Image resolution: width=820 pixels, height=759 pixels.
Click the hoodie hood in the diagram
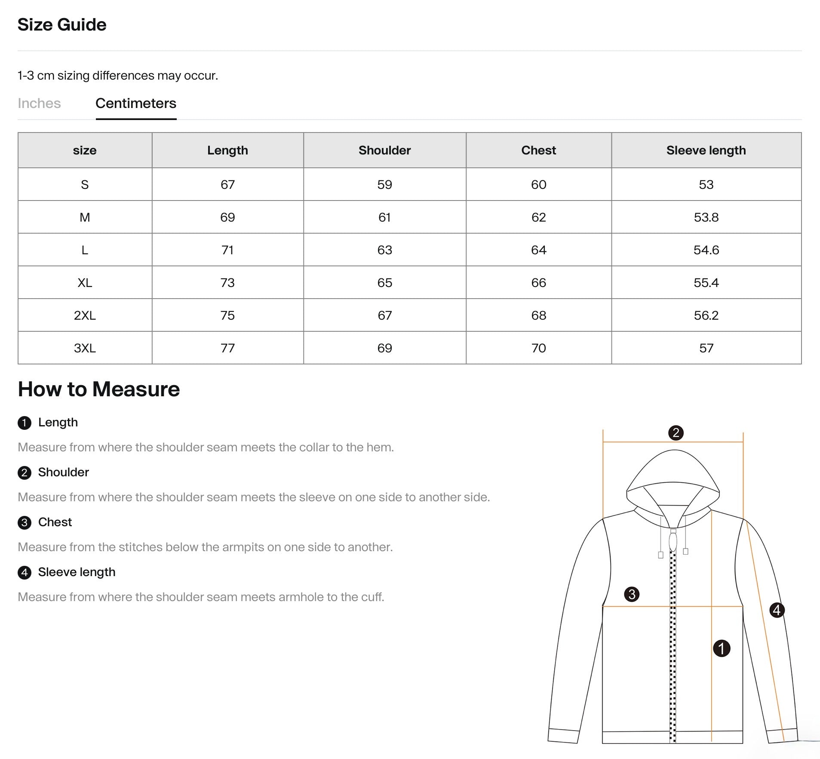673,478
